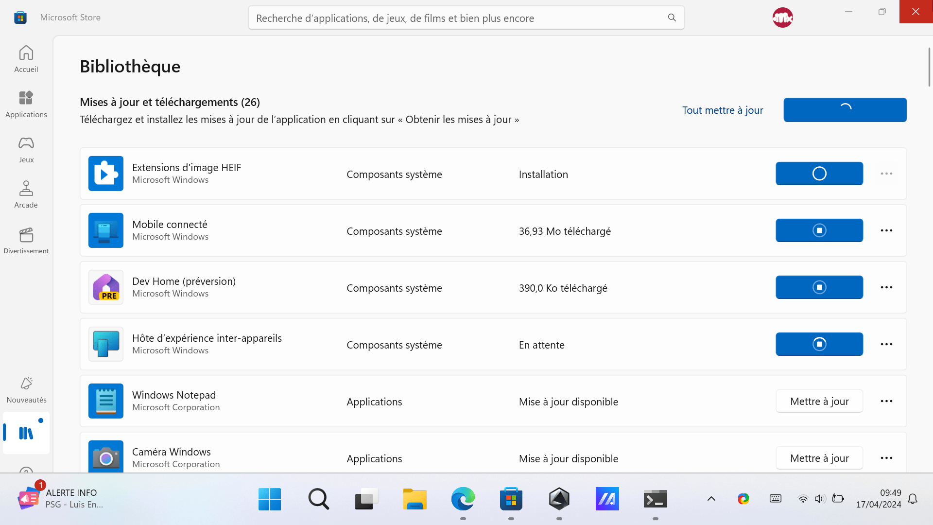Open more options for Windows Notepad
The image size is (933, 525).
(886, 401)
